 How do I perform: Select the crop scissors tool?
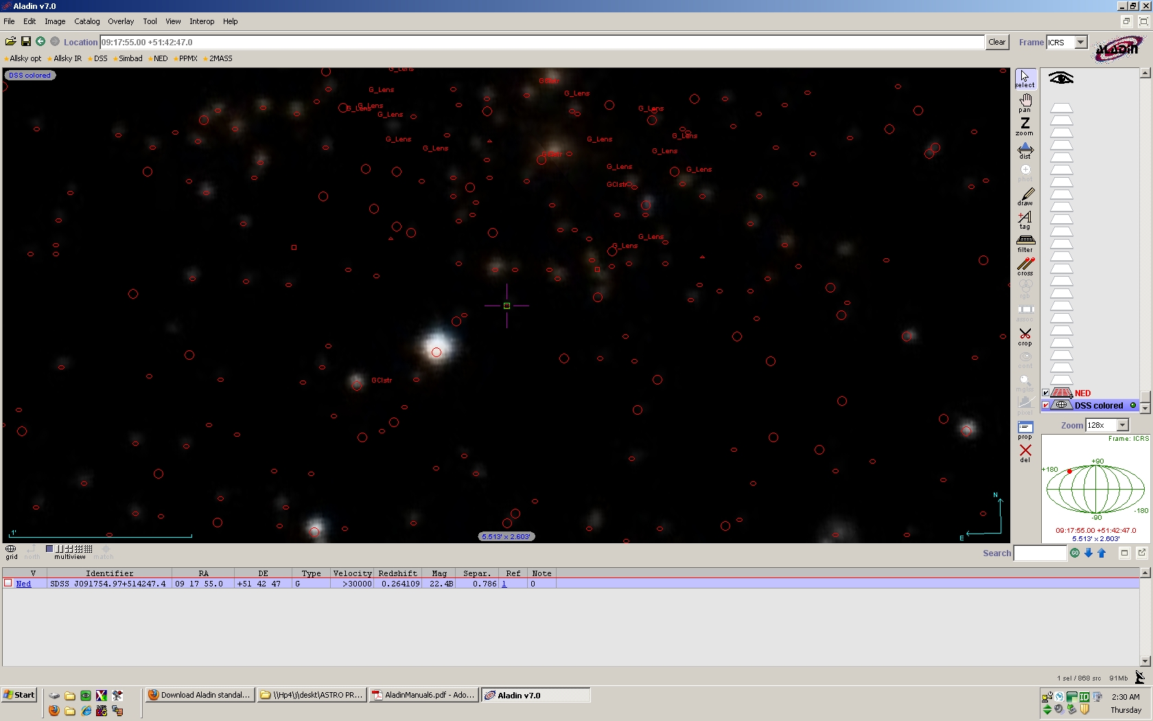tap(1025, 337)
